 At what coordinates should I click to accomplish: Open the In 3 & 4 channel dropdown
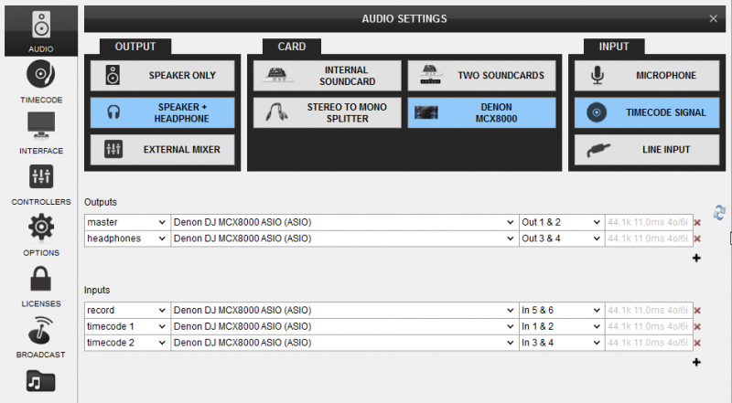tap(562, 343)
